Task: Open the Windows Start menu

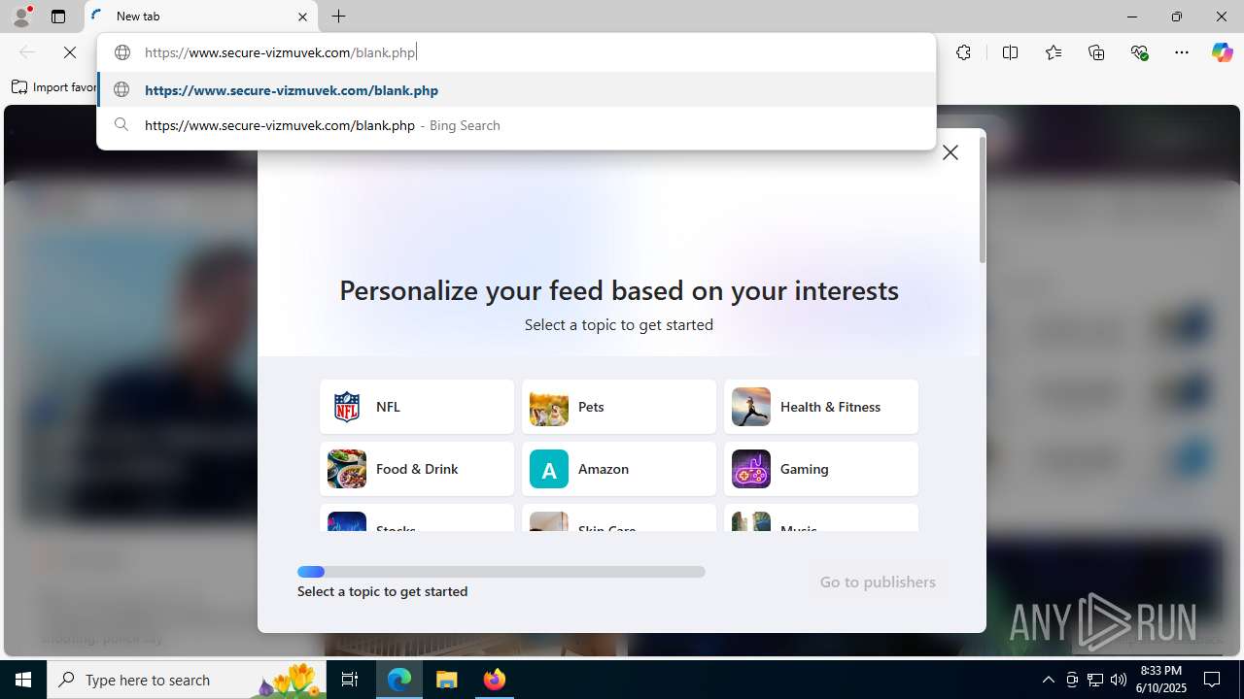Action: pyautogui.click(x=23, y=680)
